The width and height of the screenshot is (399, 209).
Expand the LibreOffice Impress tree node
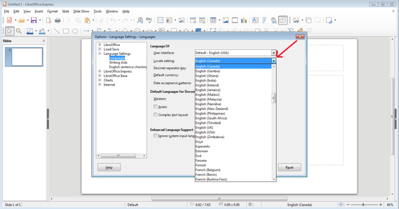point(100,71)
